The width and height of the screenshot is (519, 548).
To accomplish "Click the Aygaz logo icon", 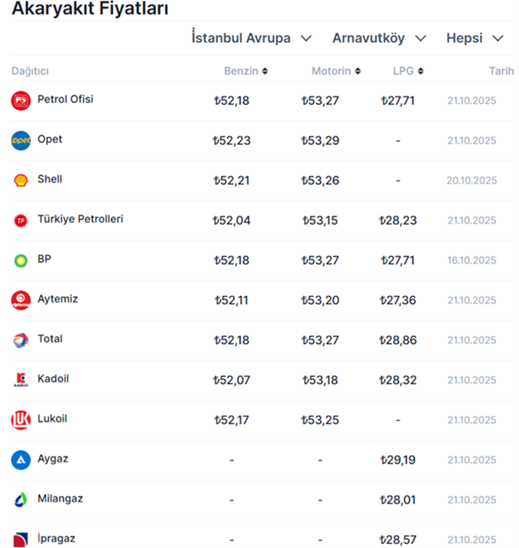I will click(21, 460).
